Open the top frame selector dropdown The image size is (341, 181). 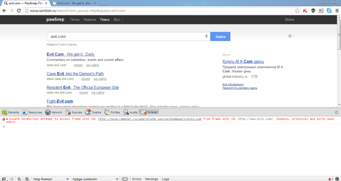point(51,179)
